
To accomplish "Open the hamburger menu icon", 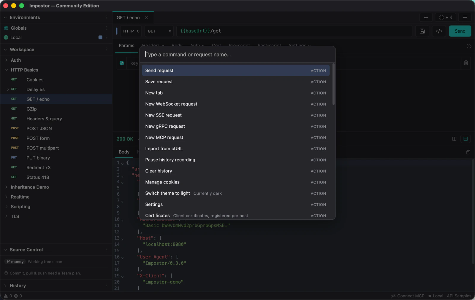I will coord(465,17).
